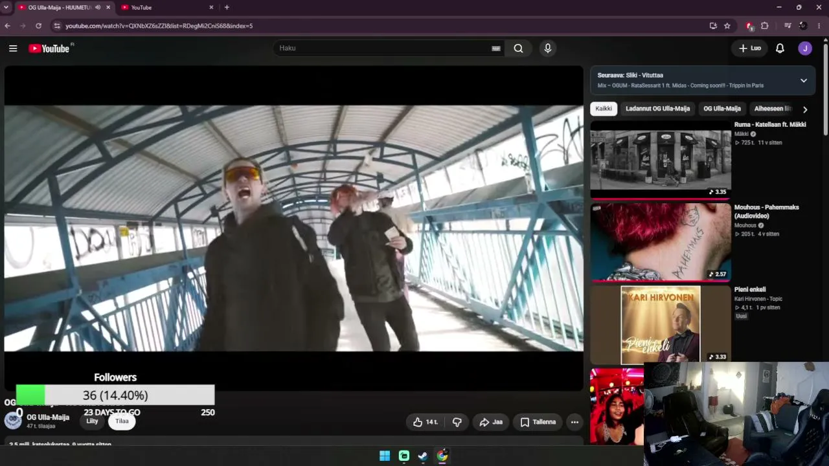Open the on-screen keyboard in search box

[x=496, y=49]
